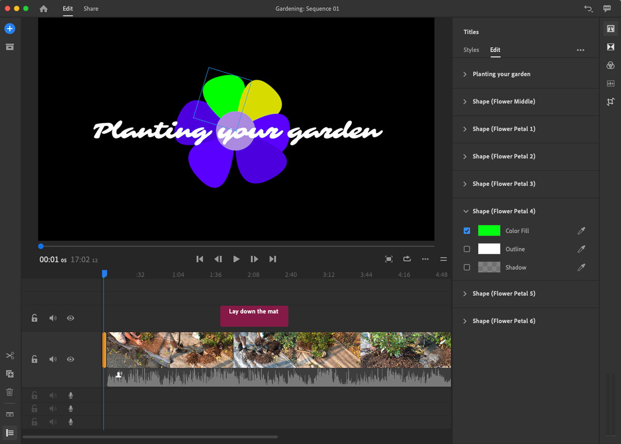Screen dimensions: 621x444
Task: Expand Shape (Flower Petal 6) section
Action: tap(465, 321)
